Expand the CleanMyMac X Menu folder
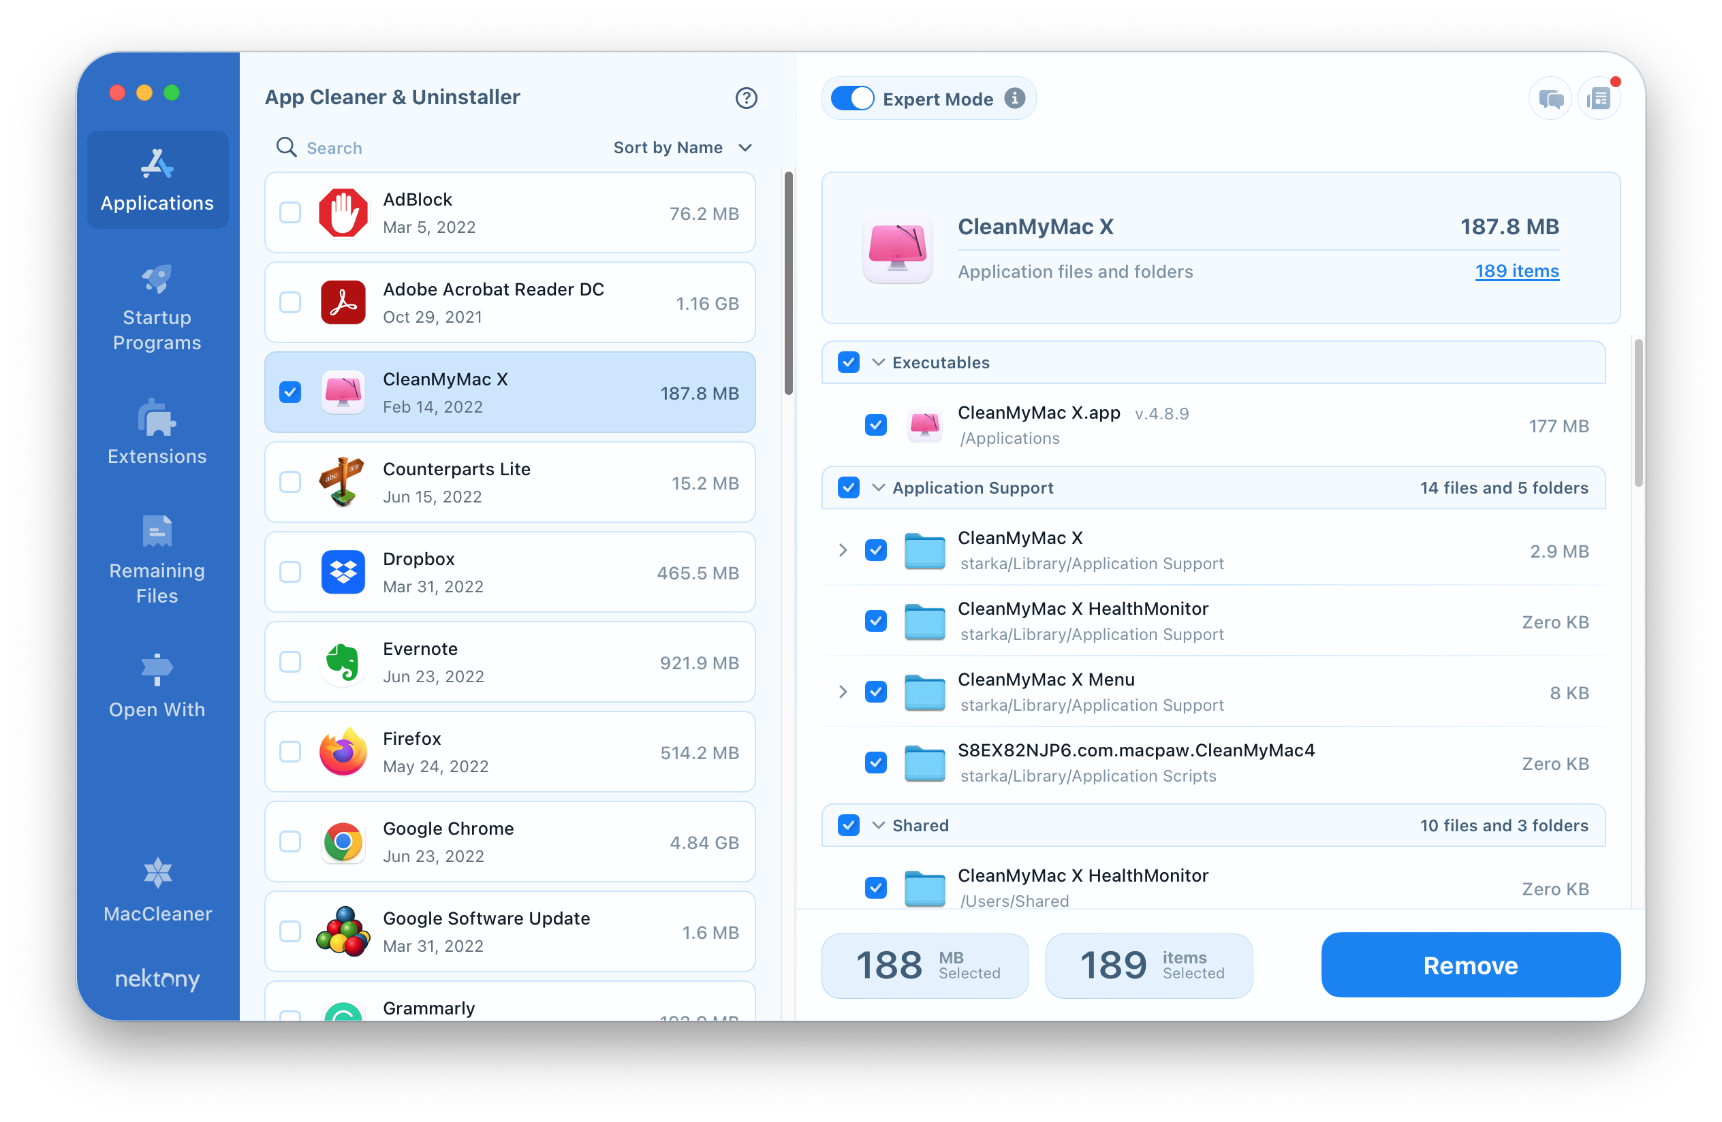The height and width of the screenshot is (1122, 1722). coord(841,690)
